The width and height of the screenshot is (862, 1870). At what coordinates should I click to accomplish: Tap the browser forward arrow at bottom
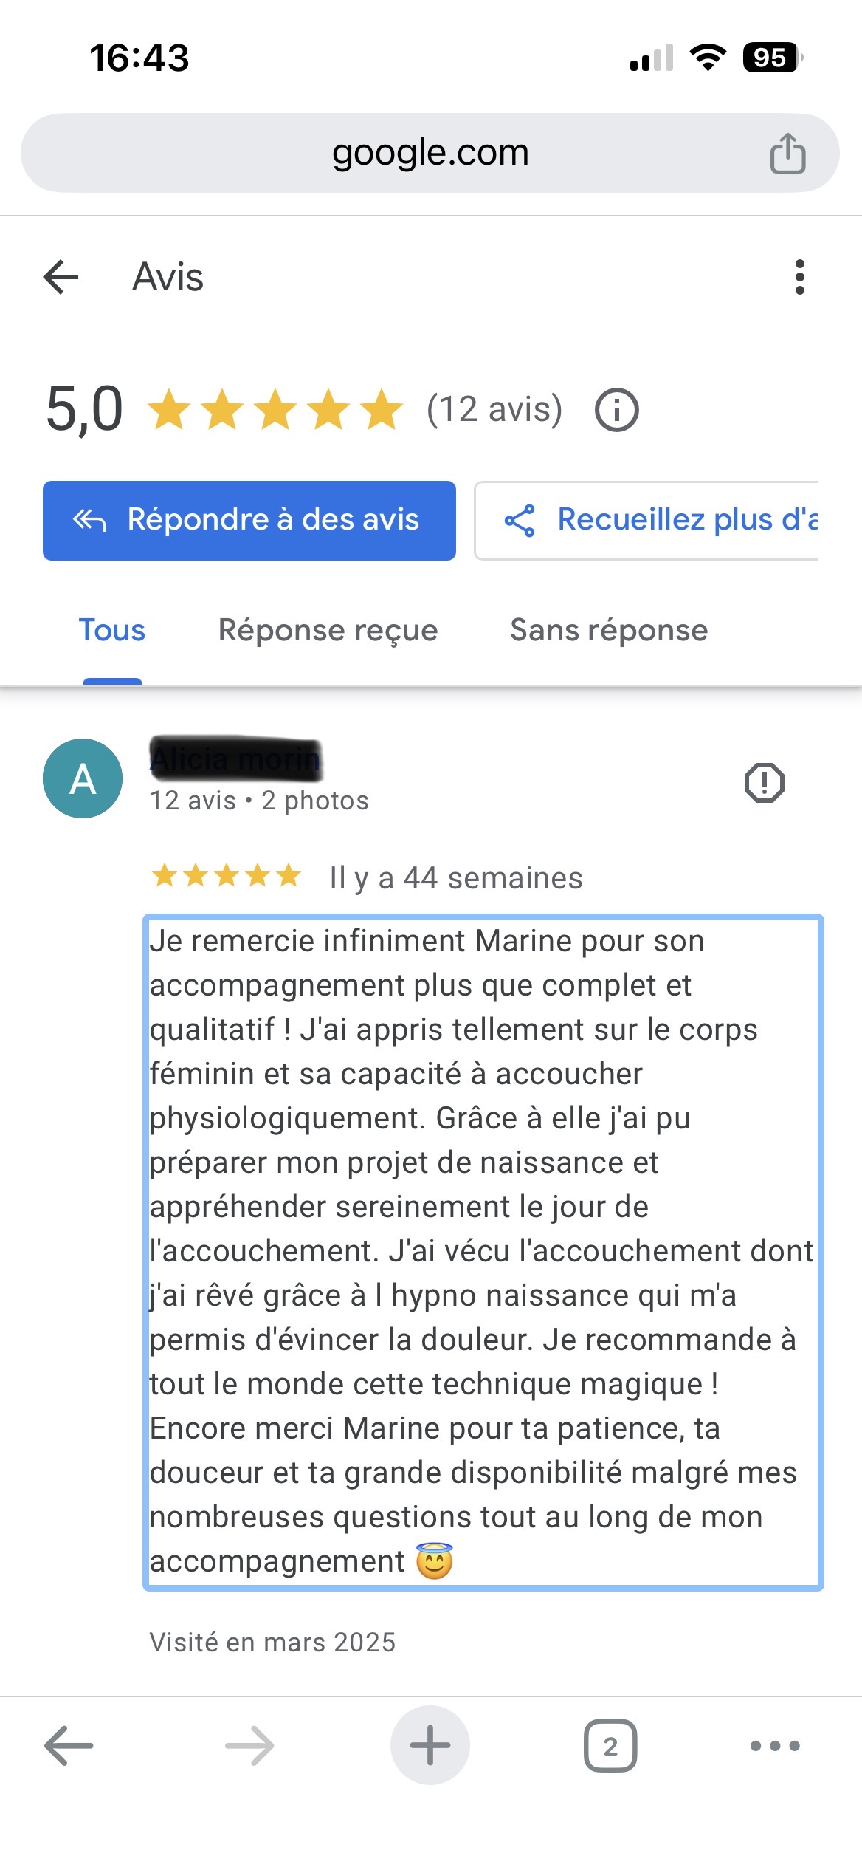tap(249, 1746)
